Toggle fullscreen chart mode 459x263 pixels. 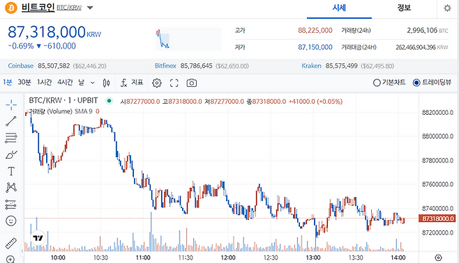click(x=174, y=83)
